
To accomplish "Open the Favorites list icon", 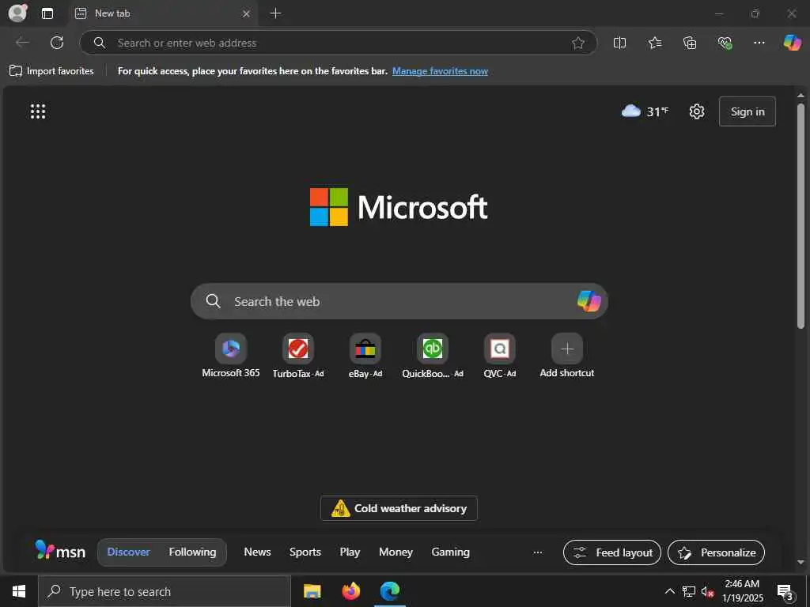I will tap(654, 43).
